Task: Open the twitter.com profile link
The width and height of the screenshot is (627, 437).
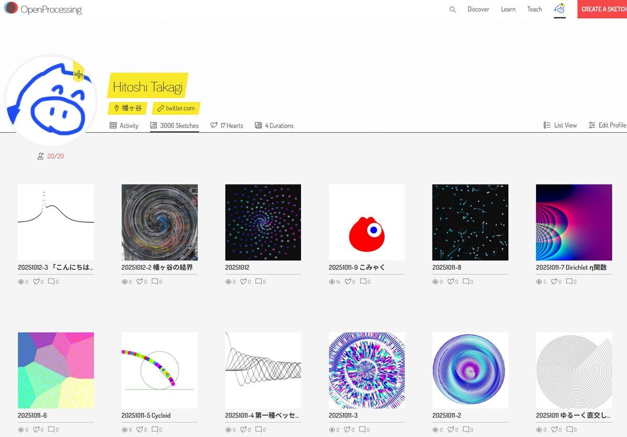Action: coord(176,108)
